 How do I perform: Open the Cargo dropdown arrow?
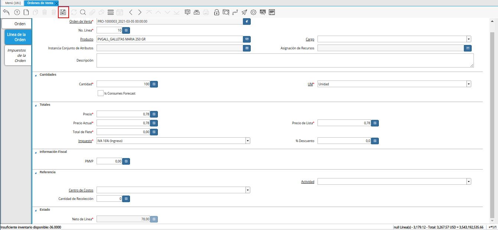pos(469,39)
